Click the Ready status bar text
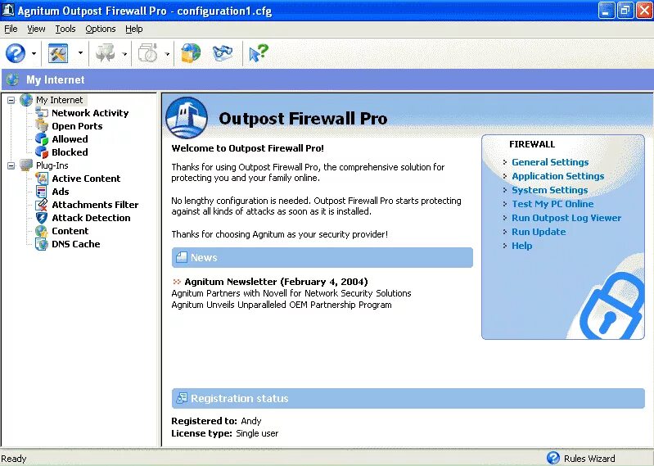The height and width of the screenshot is (466, 654). [x=14, y=459]
